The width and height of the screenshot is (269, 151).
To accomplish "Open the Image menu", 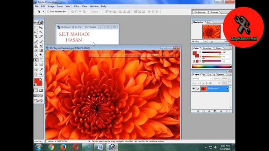I will (51, 6).
